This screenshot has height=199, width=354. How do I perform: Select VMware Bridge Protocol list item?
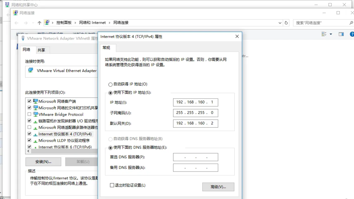(61, 114)
